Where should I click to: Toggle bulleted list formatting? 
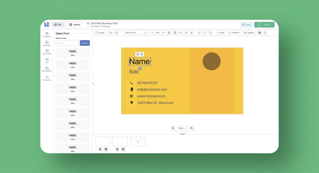coord(199,32)
